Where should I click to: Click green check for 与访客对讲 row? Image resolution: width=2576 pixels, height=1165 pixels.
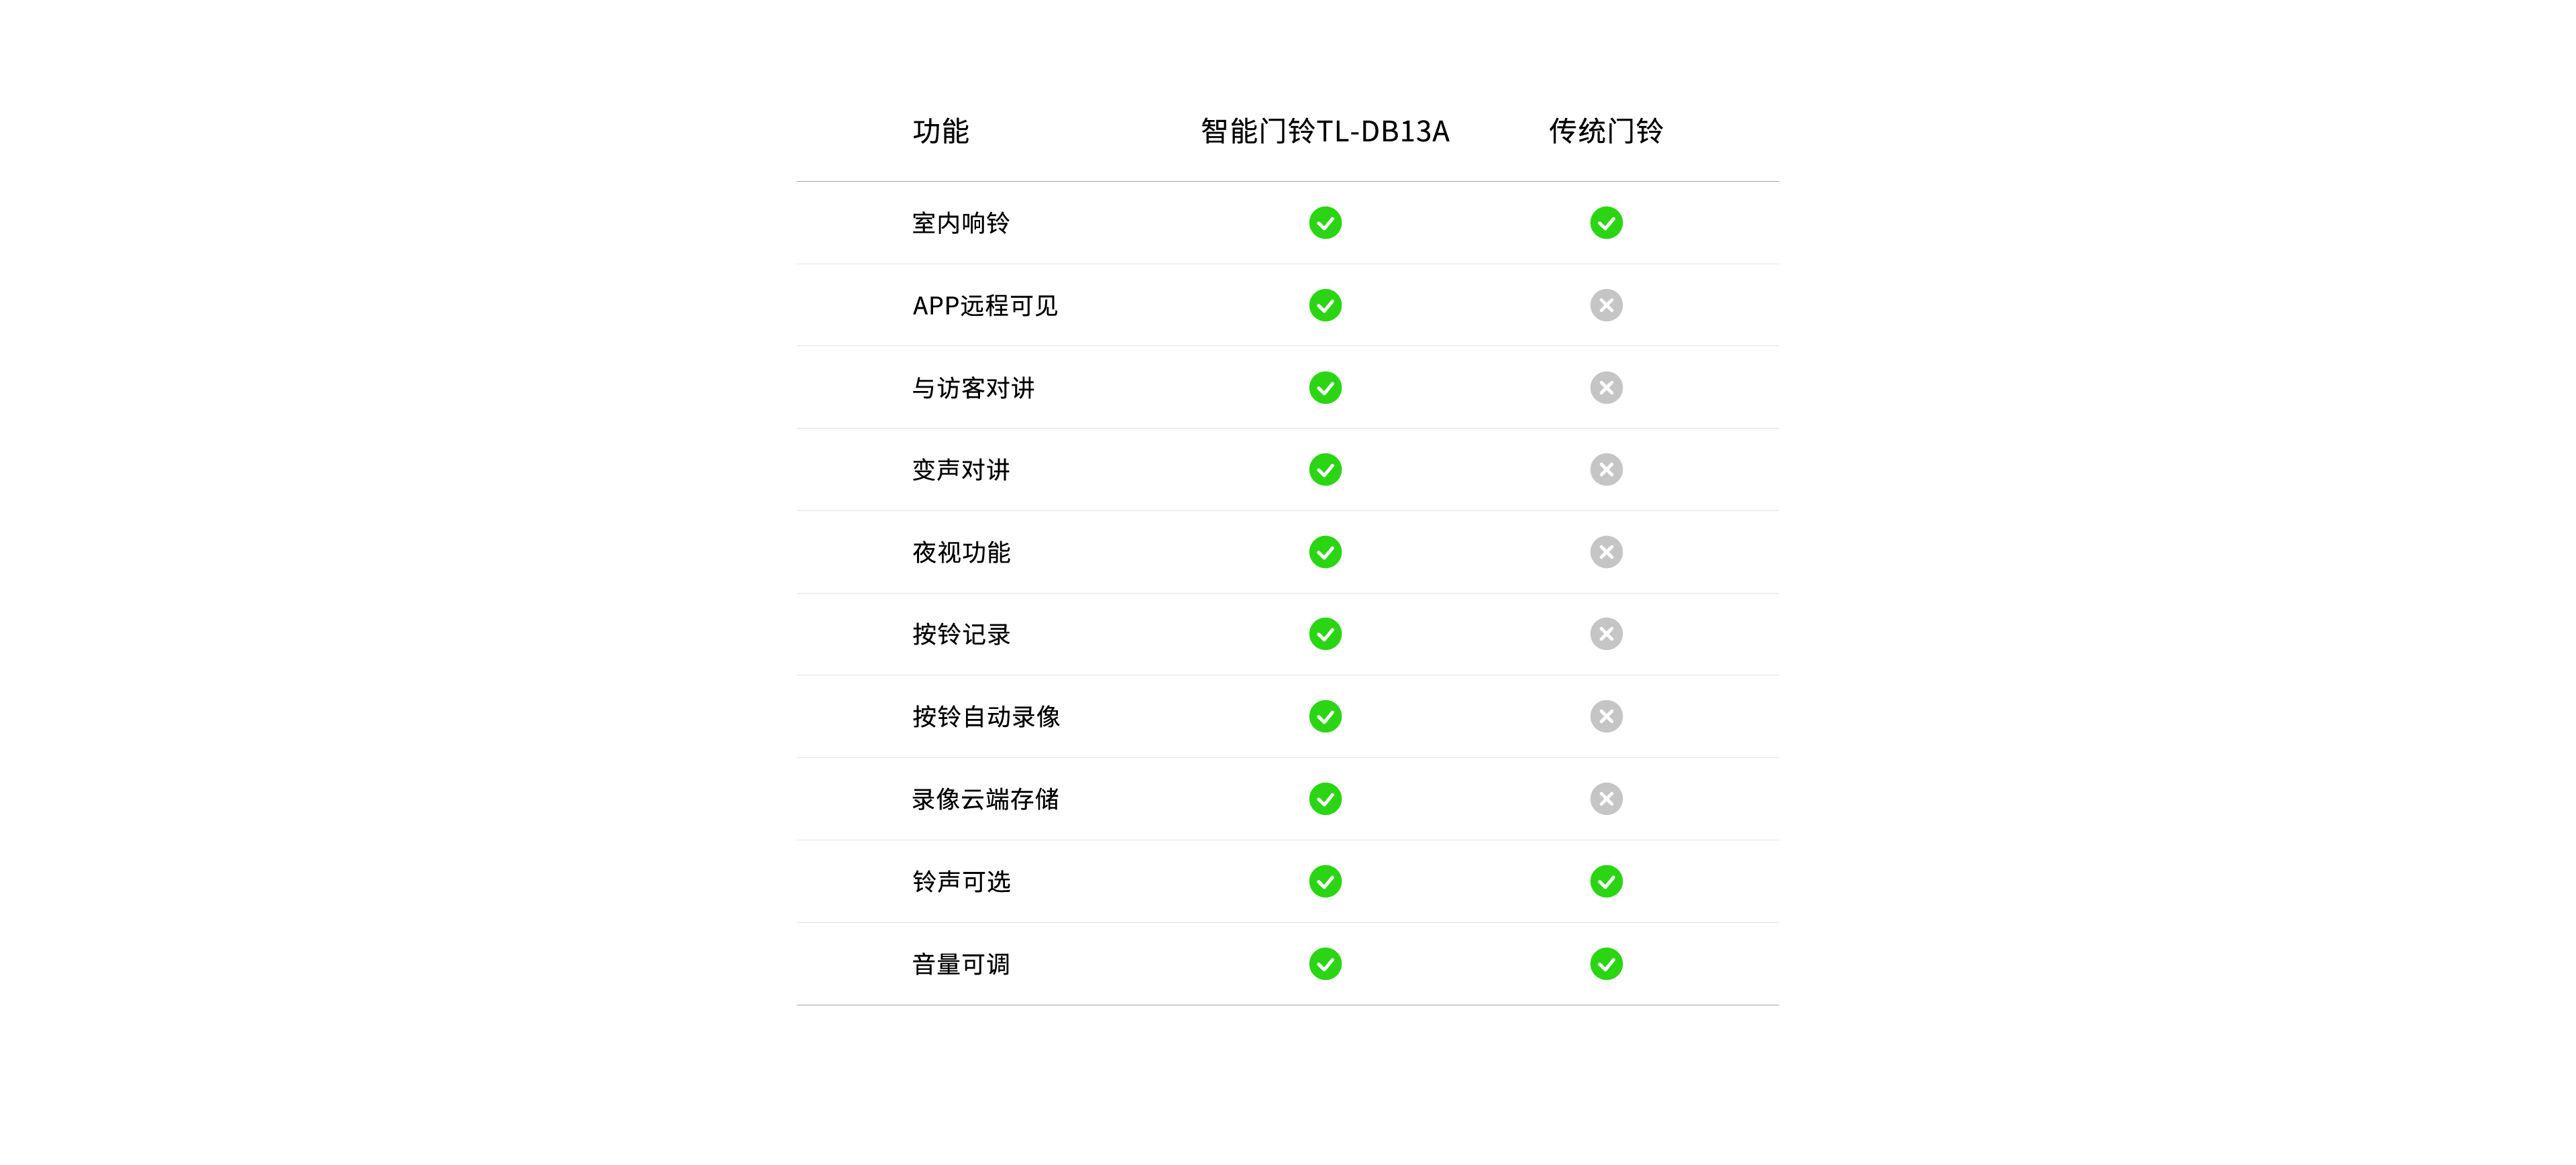coord(1325,388)
